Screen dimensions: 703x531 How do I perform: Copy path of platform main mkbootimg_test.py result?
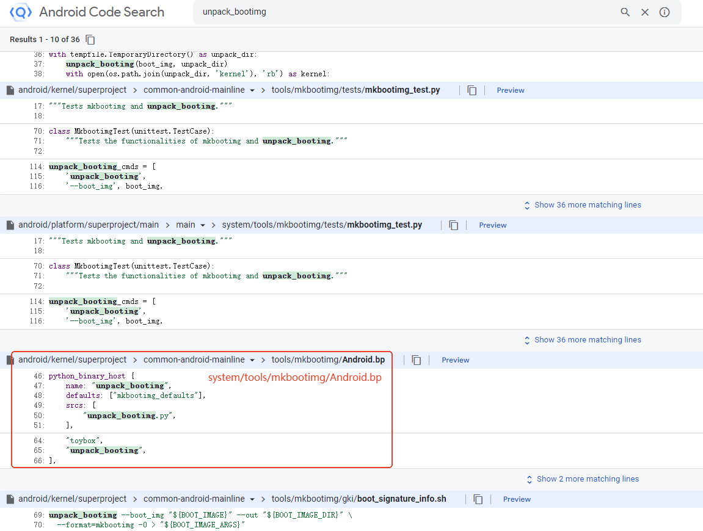pos(454,225)
